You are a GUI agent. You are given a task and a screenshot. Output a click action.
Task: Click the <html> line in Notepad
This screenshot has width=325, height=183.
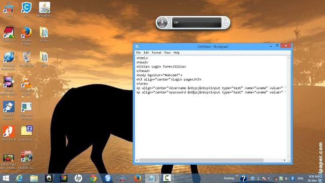[142, 58]
